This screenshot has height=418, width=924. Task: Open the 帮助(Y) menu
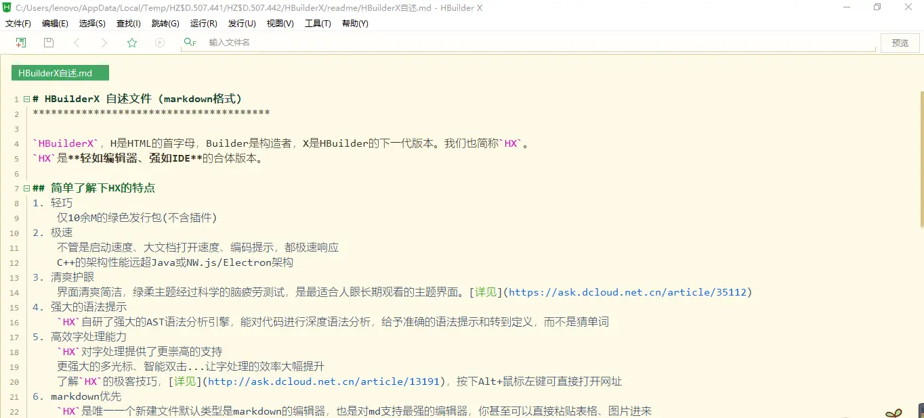click(x=355, y=23)
